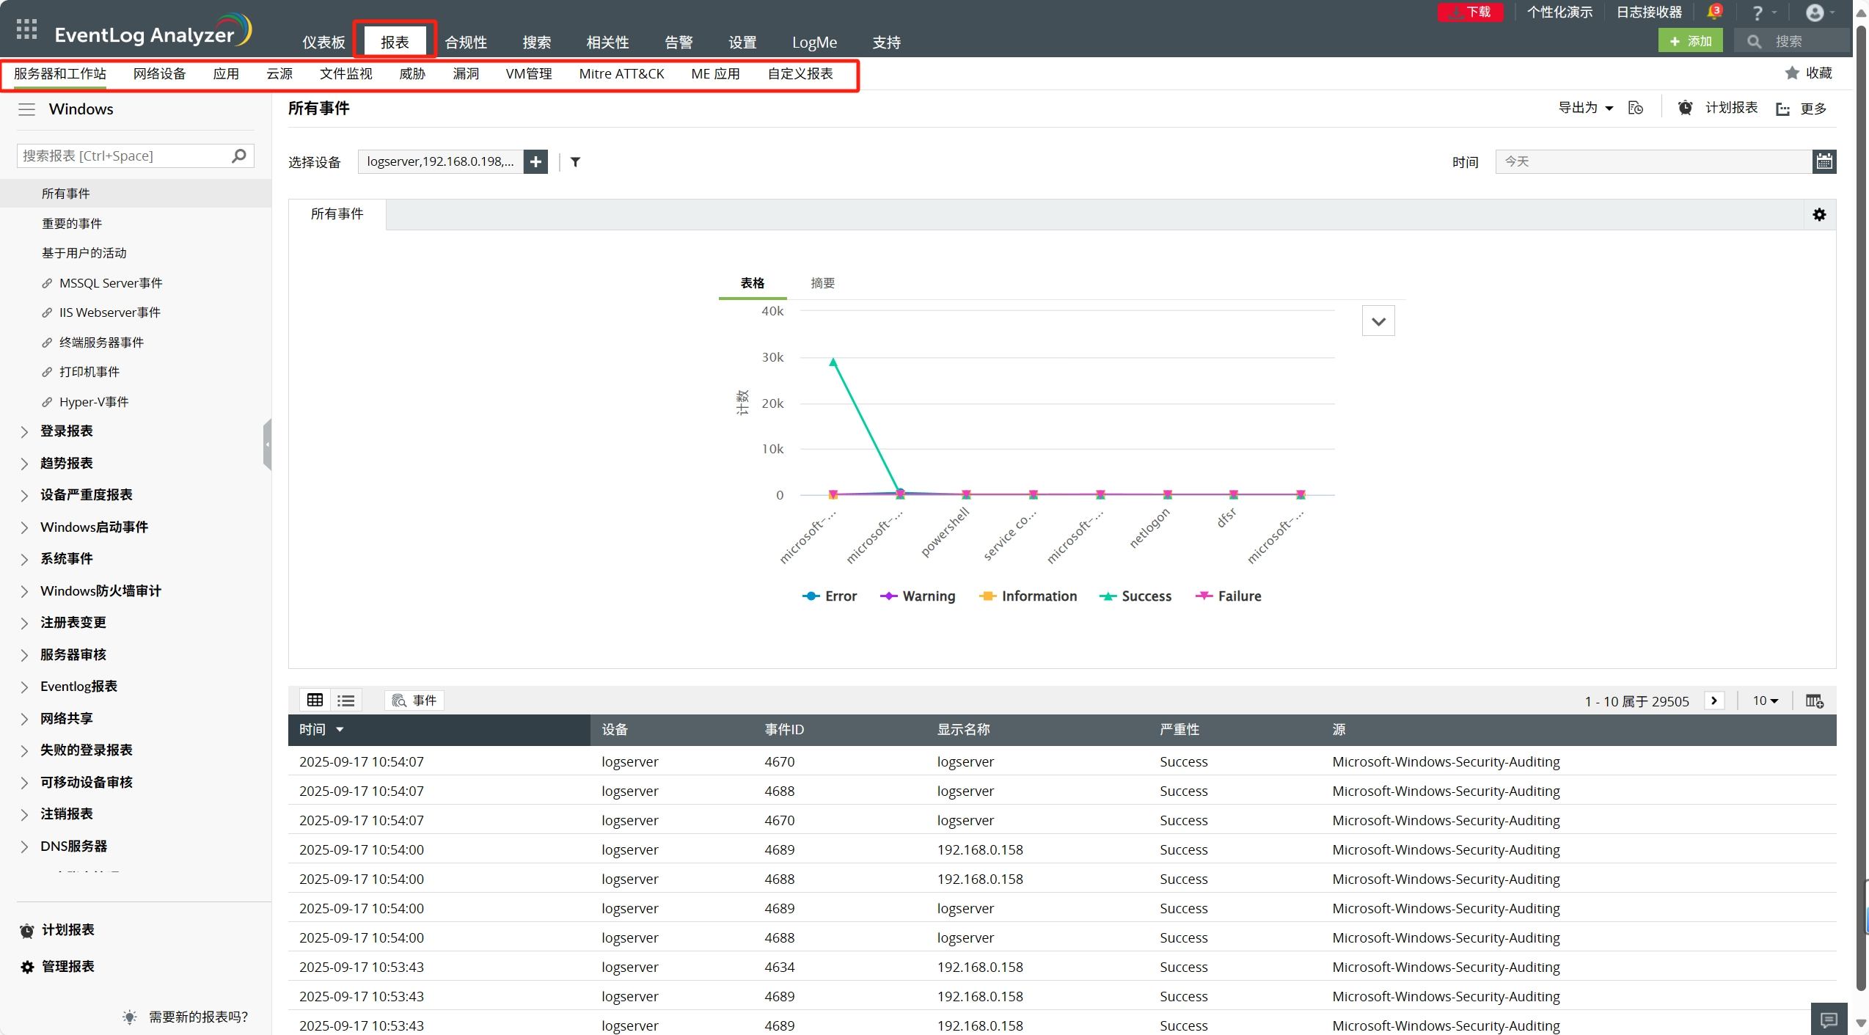Viewport: 1869px width, 1035px height.
Task: Click the Success legend color marker
Action: point(1108,596)
